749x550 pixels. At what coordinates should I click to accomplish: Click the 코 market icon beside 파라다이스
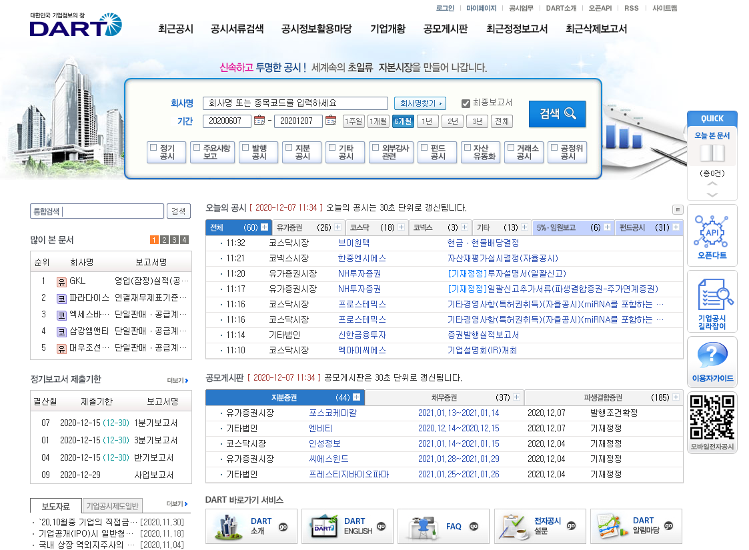[x=61, y=299]
